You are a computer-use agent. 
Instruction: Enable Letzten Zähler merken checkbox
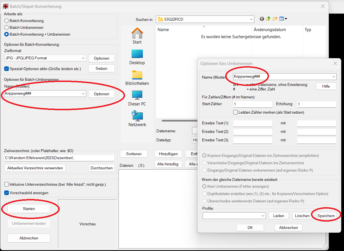[235, 112]
